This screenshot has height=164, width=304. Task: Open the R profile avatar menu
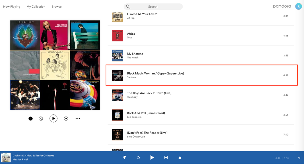pyautogui.click(x=299, y=6)
